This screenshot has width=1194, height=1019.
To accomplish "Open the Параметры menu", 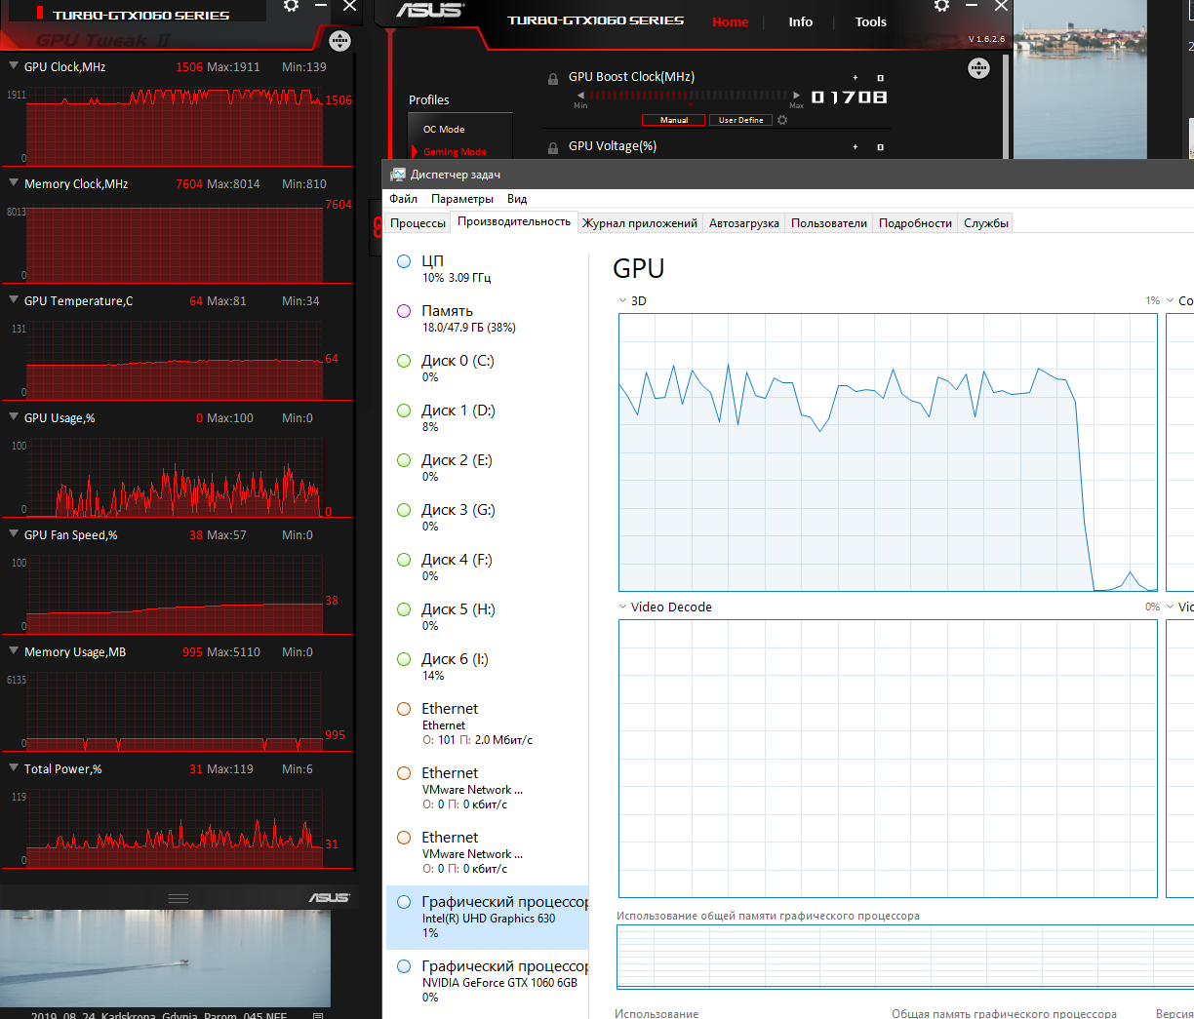I will point(462,199).
